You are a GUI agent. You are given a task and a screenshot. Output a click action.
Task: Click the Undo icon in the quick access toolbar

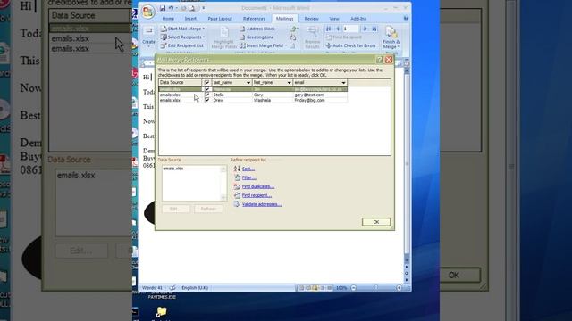[171, 8]
